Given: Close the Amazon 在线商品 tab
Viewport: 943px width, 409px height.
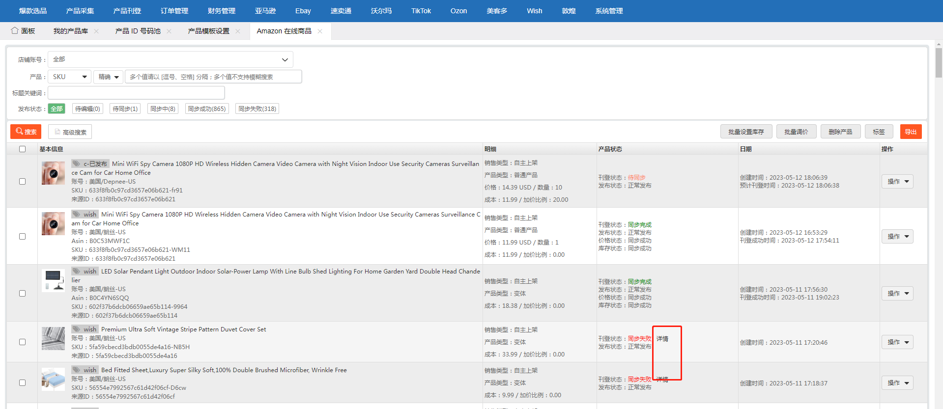Looking at the screenshot, I should (320, 31).
